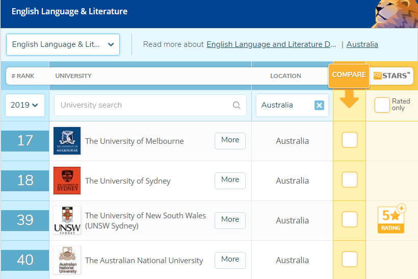Clear the Australia location filter
Viewport: 418px width, 279px height.
pos(319,106)
